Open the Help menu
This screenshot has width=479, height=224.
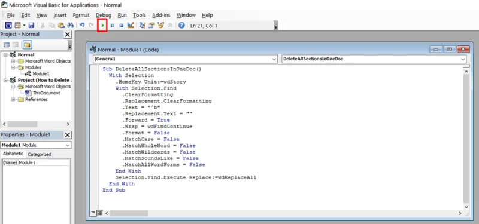207,15
